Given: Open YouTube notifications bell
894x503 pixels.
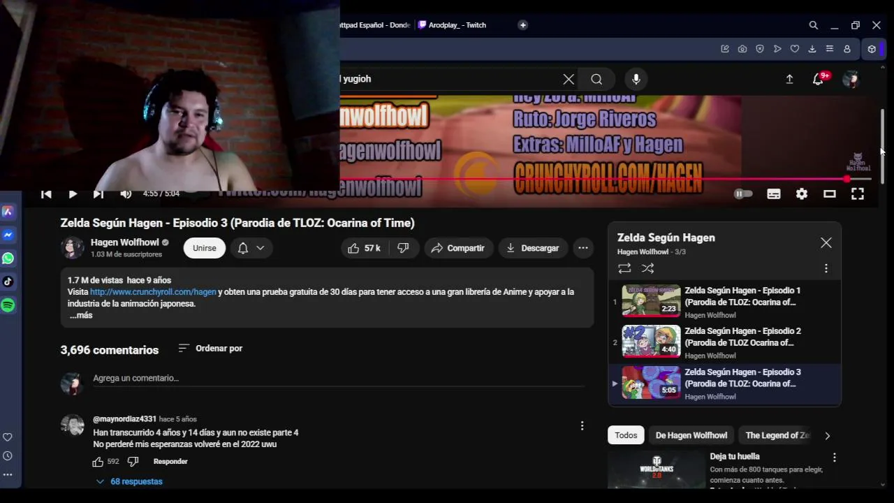Looking at the screenshot, I should pyautogui.click(x=818, y=79).
